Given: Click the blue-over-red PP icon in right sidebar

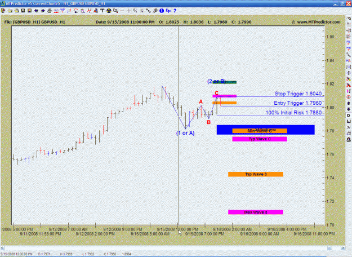Looking at the screenshot, I should click(349, 42).
